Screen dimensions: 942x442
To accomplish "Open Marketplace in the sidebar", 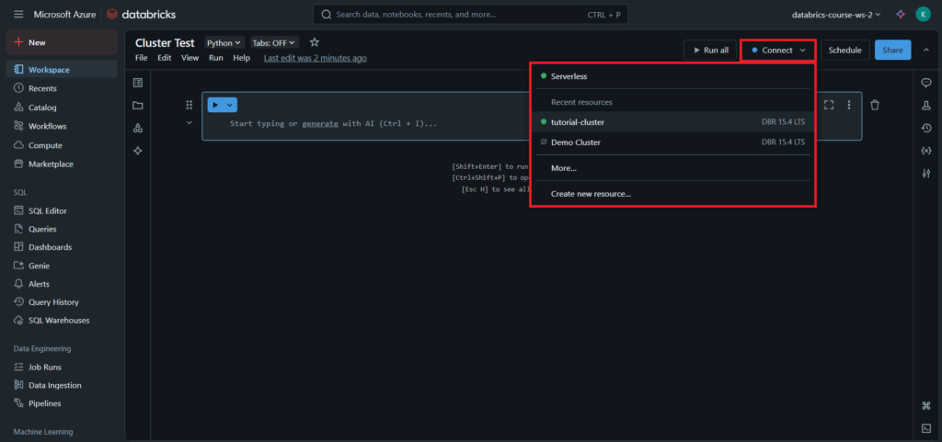I will pyautogui.click(x=62, y=164).
